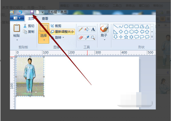The image size is (171, 121).
Task: Expand the full shapes gallery
Action: (x=152, y=37)
